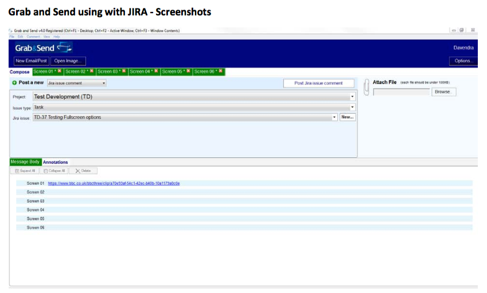Screen dimensions: 487x293
Task: Select the Screen 04 annotation row
Action: click(244, 209)
